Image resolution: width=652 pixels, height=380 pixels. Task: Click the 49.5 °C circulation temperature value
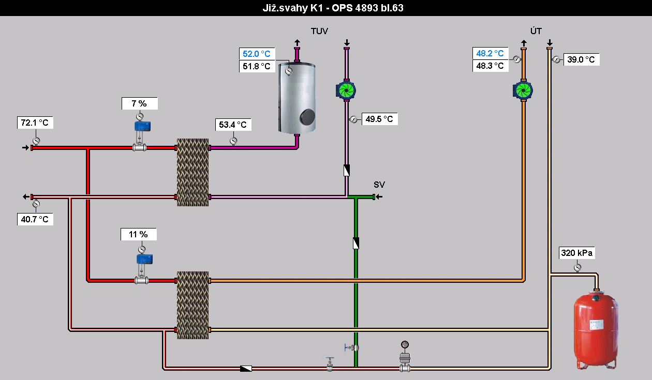tap(379, 119)
